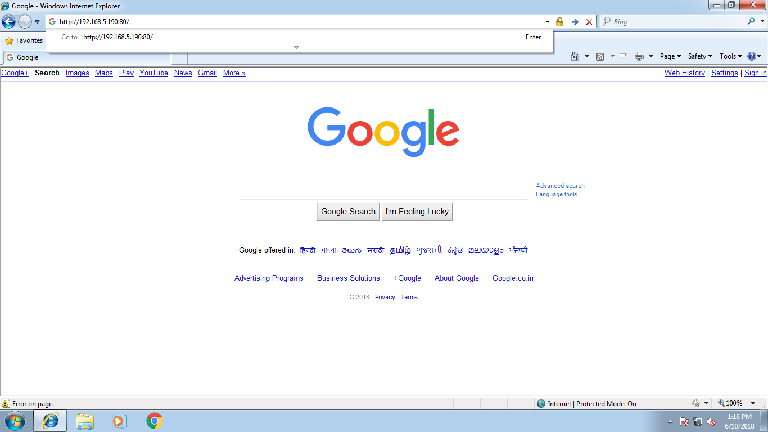Open the Home button dropdown arrow
768x432 pixels.
587,56
